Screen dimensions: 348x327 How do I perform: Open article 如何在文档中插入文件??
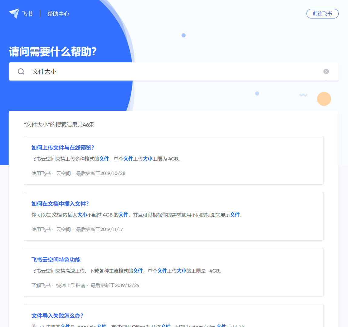click(x=60, y=204)
